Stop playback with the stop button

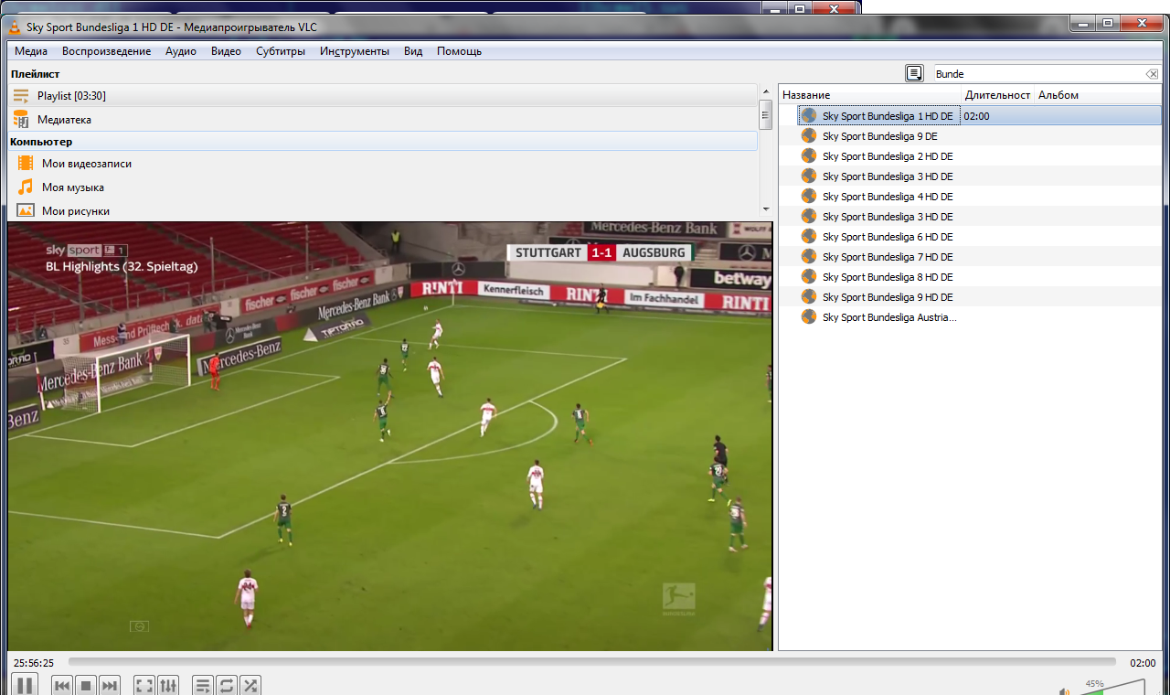click(x=86, y=685)
